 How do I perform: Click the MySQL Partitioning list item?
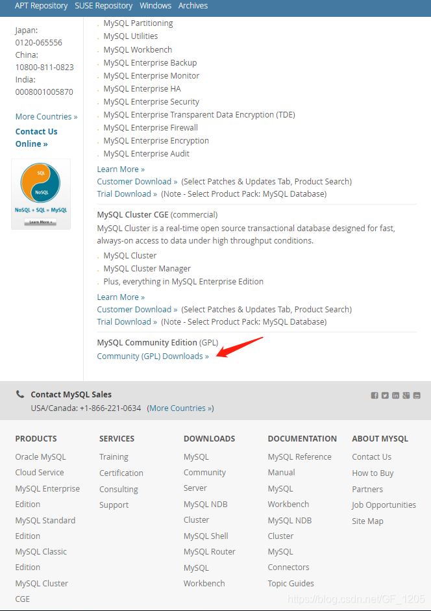[138, 23]
